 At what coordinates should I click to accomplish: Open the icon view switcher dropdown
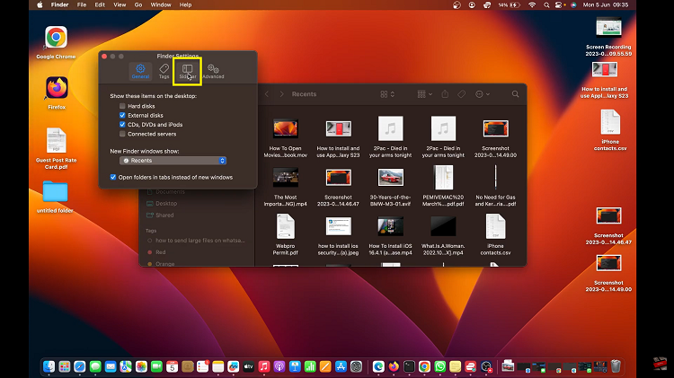(x=387, y=94)
